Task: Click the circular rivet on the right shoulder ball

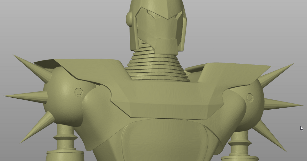Action: [x=249, y=97]
